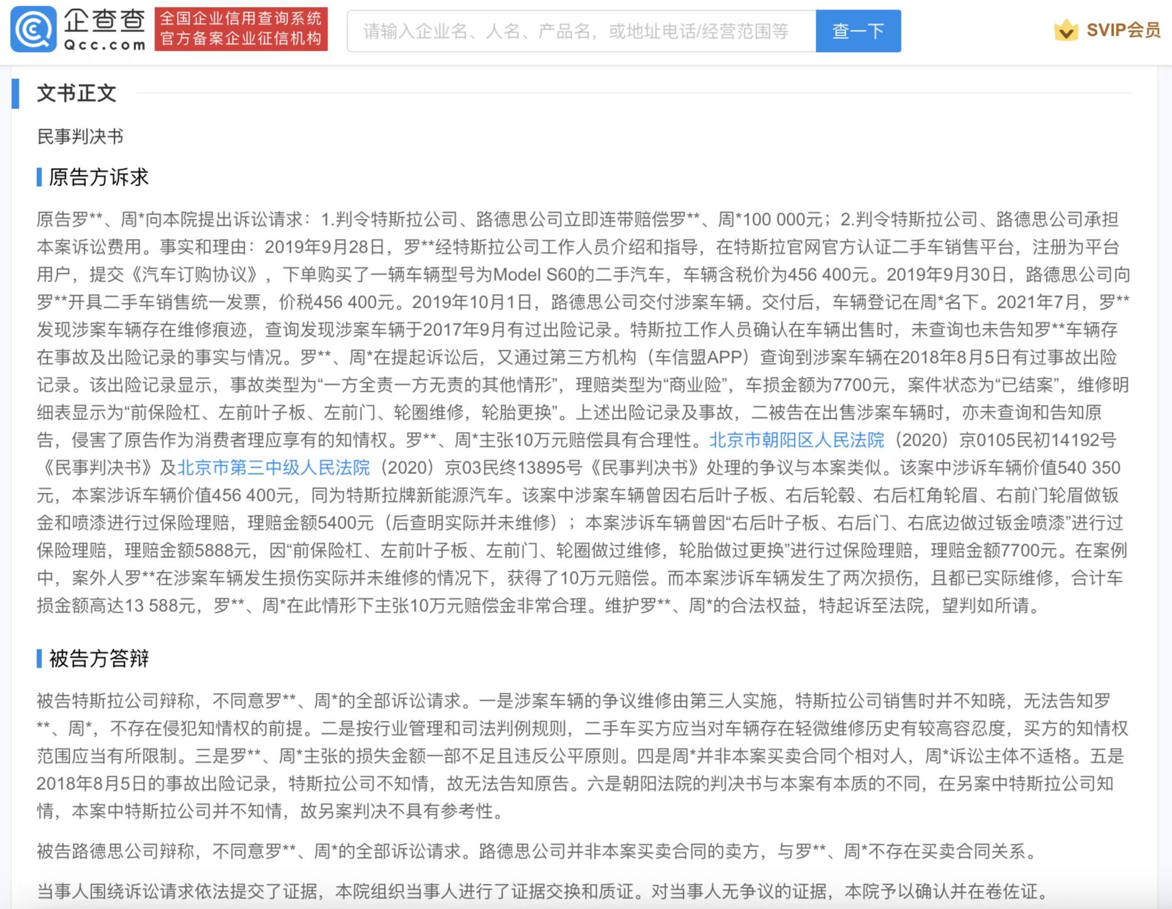Open the 北京市朝阳区人民法院 link
Screen dimensions: 1172x909
coord(797,440)
